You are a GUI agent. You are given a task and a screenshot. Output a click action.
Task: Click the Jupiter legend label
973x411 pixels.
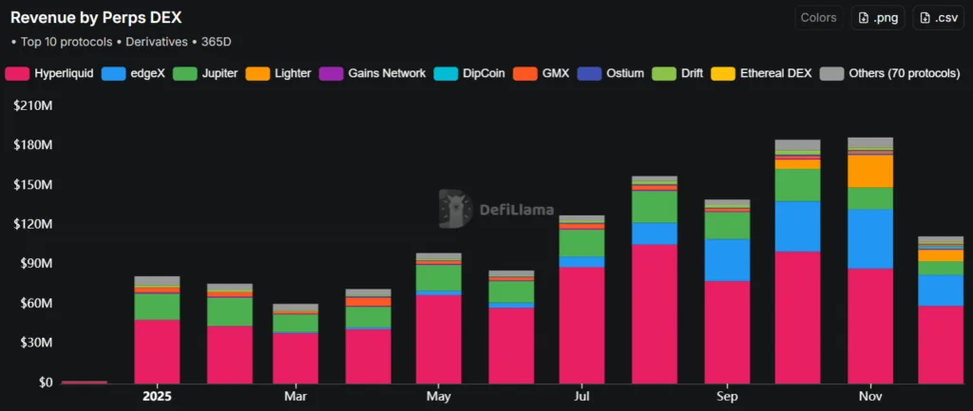pos(219,74)
